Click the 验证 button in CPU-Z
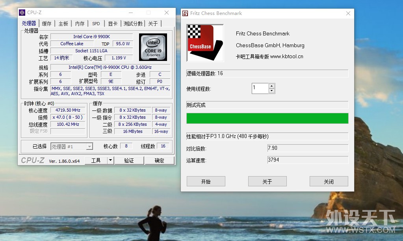This screenshot has width=403, height=241. [129, 160]
